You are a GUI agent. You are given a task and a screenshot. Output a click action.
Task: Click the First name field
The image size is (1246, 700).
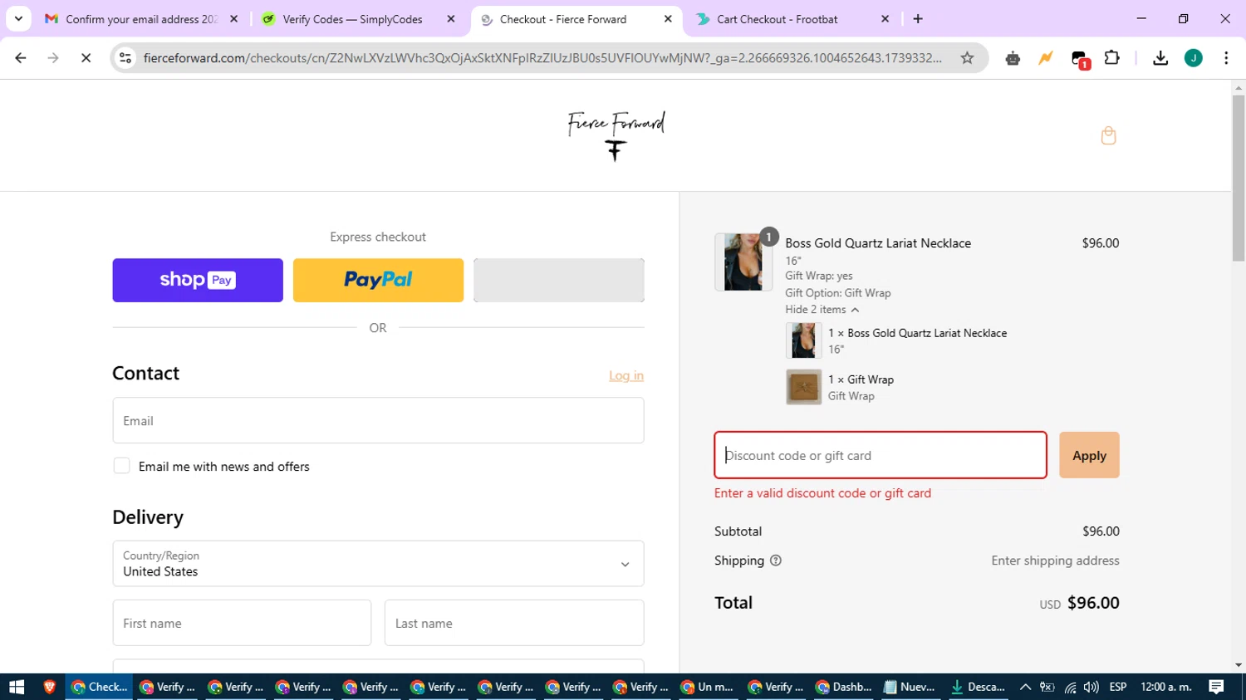(x=242, y=623)
